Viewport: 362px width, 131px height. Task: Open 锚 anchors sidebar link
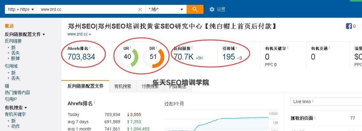[x=7, y=86]
